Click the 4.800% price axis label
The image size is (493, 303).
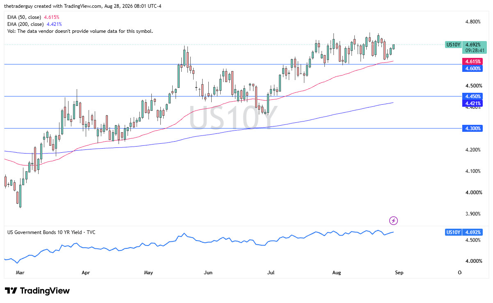click(x=472, y=22)
